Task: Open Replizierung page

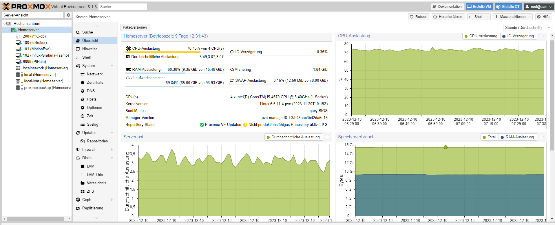Action: click(x=93, y=208)
